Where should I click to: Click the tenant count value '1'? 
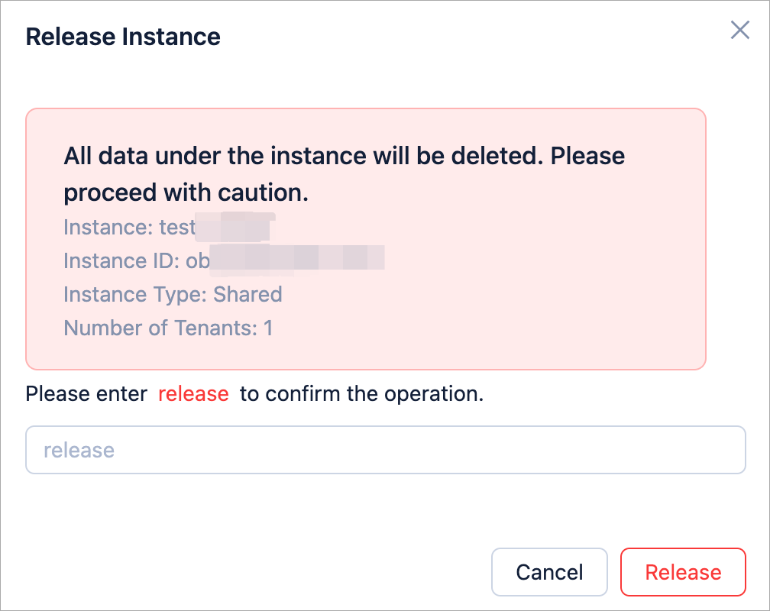(268, 328)
